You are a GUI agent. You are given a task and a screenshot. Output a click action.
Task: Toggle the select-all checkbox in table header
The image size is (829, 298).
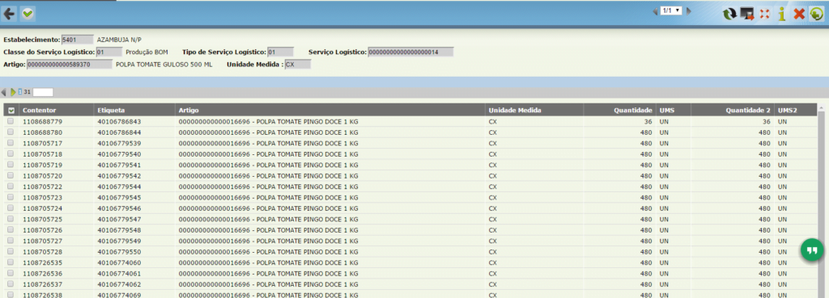(11, 110)
